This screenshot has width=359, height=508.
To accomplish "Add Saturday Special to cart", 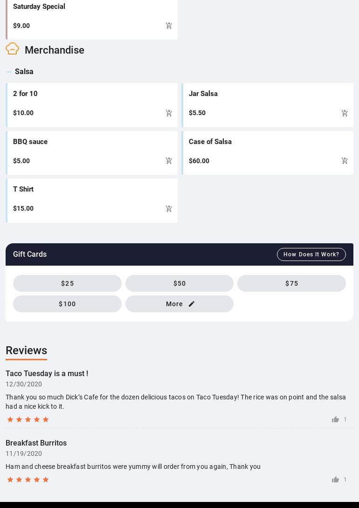I will (169, 26).
